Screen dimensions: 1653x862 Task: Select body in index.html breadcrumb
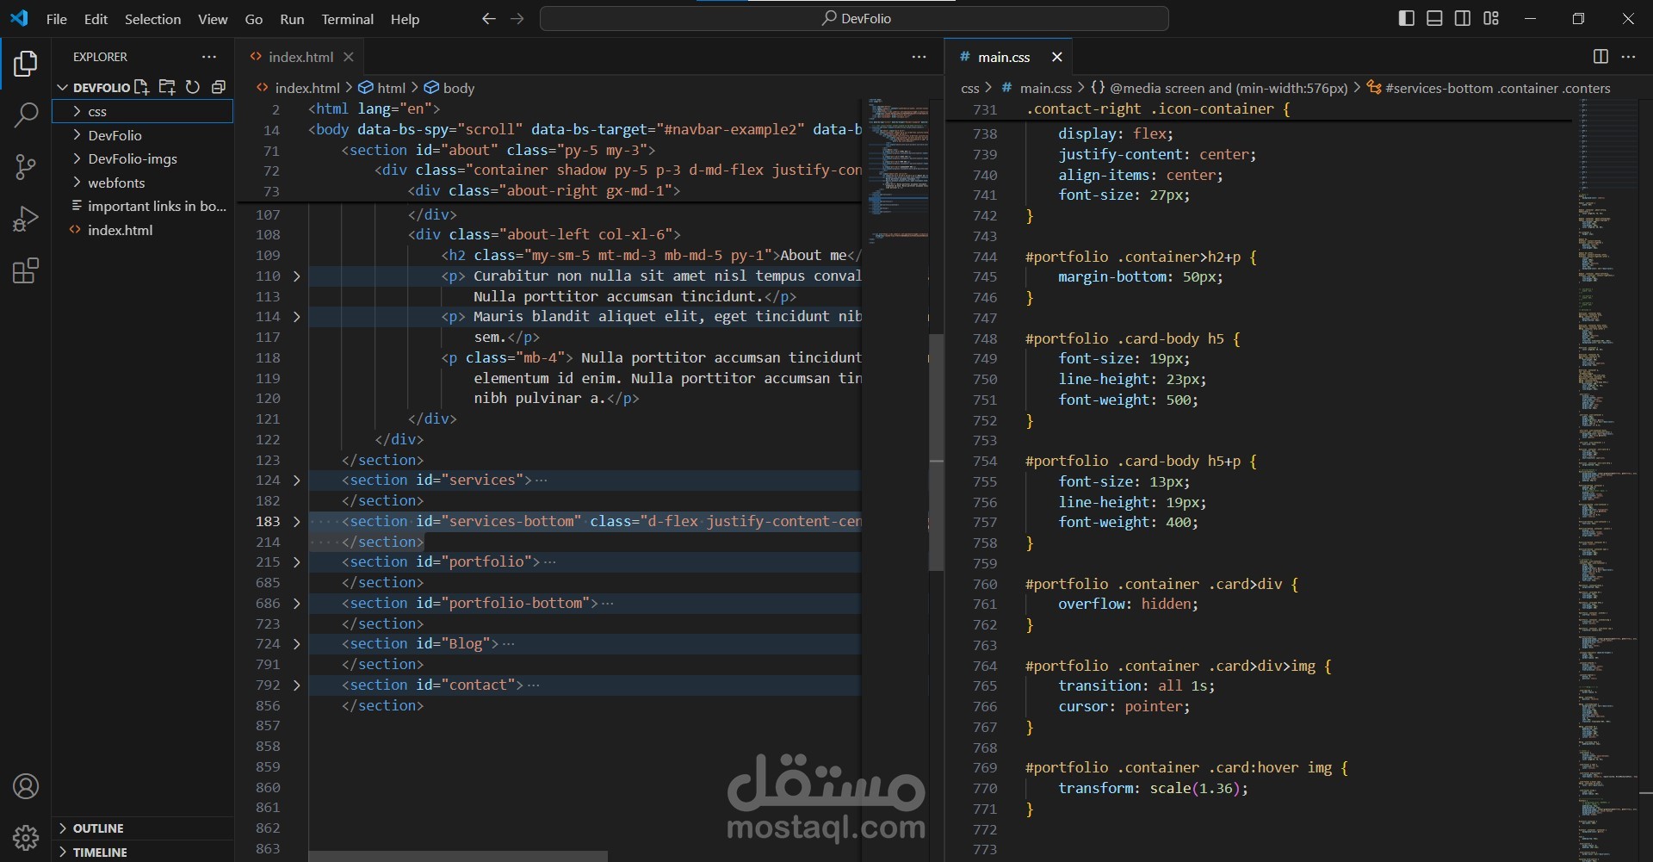(449, 88)
